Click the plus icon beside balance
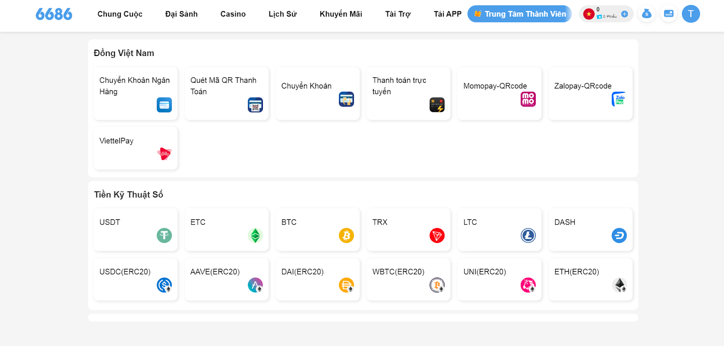 pyautogui.click(x=624, y=14)
